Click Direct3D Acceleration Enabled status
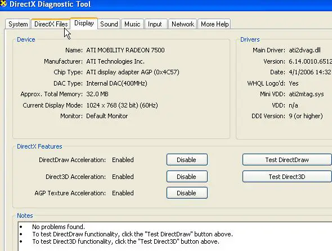This screenshot has width=332, height=251. tap(123, 177)
